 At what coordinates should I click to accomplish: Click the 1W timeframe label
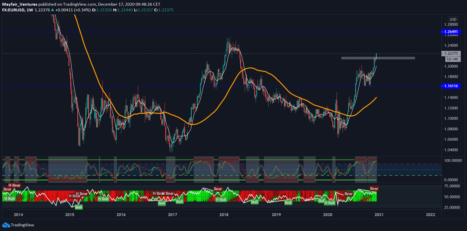coord(30,10)
